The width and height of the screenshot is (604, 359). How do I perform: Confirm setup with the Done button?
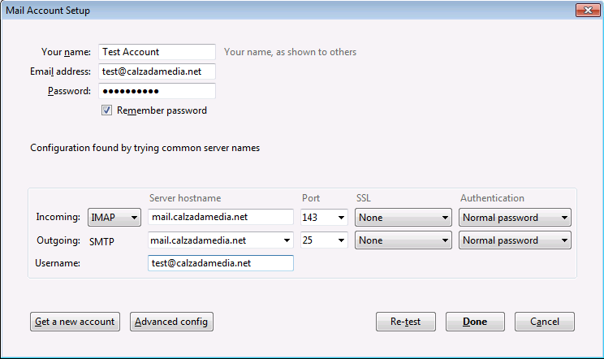coord(475,322)
